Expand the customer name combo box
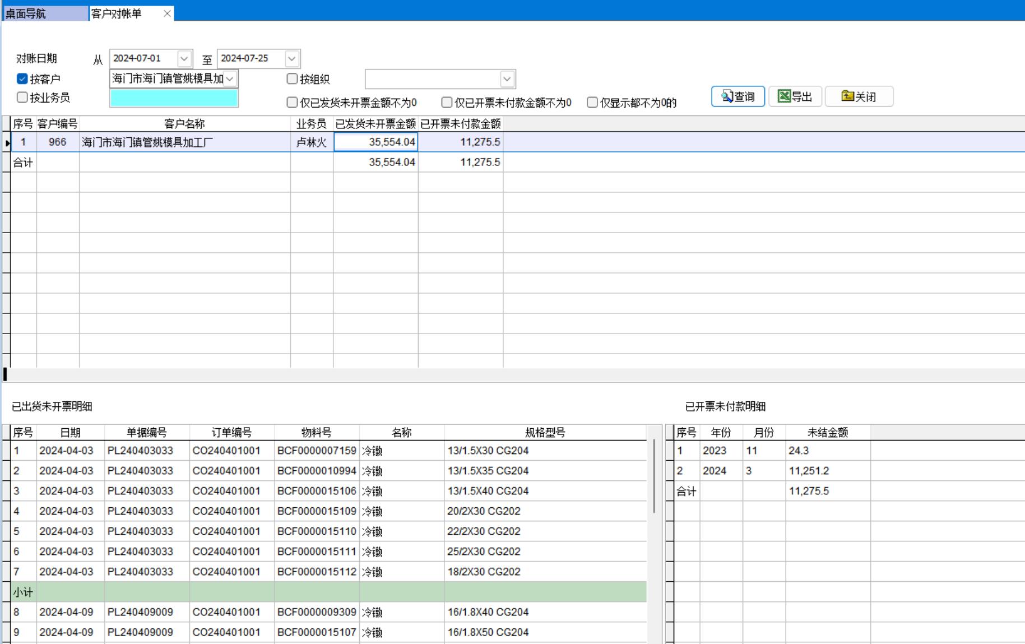Screen dimensions: 1025x644 230,79
